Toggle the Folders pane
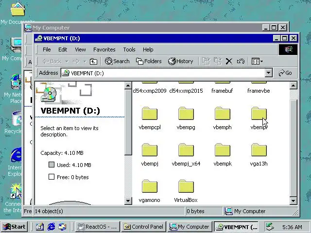311x233 pixels. (x=149, y=61)
